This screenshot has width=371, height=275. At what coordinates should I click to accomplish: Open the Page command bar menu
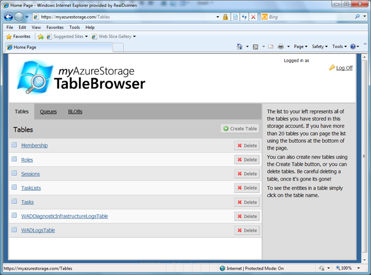point(300,46)
